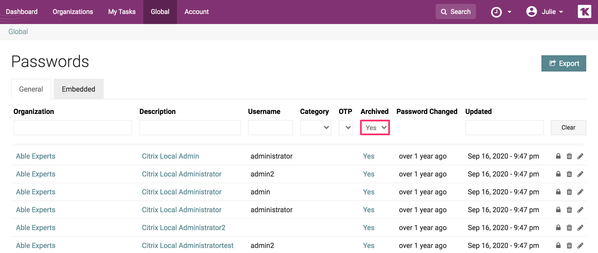This screenshot has height=253, width=598.
Task: Open the Category filter dropdown
Action: click(x=316, y=127)
